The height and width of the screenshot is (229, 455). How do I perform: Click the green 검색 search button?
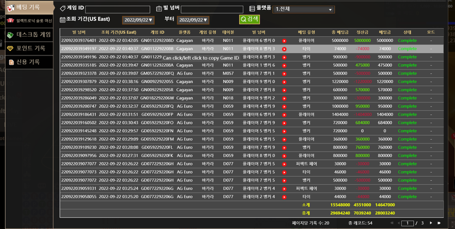(249, 20)
